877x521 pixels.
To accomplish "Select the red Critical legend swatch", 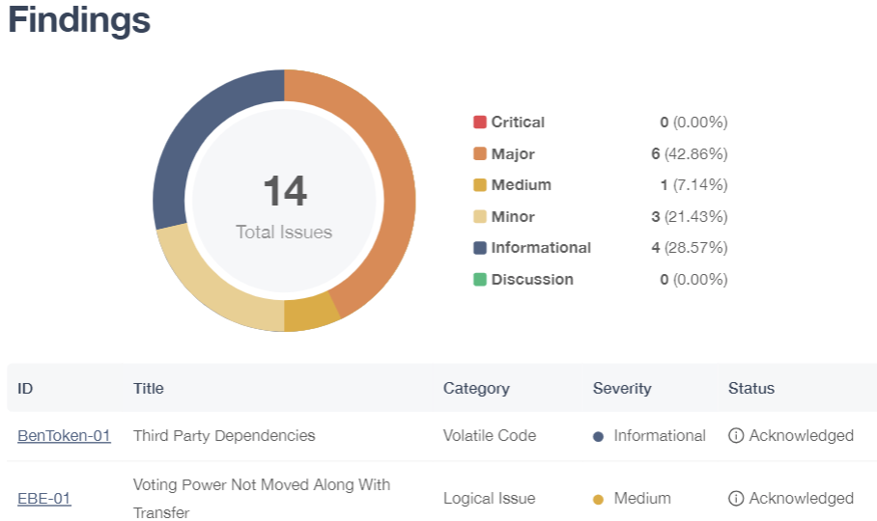I will [x=480, y=122].
